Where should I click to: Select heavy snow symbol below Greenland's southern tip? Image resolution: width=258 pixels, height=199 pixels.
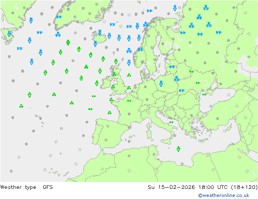[x=58, y=34]
